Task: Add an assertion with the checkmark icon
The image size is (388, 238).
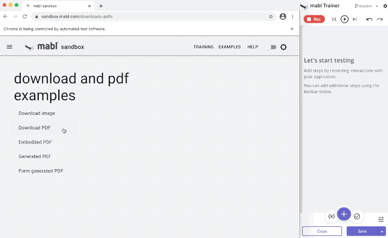Action: pos(357,217)
